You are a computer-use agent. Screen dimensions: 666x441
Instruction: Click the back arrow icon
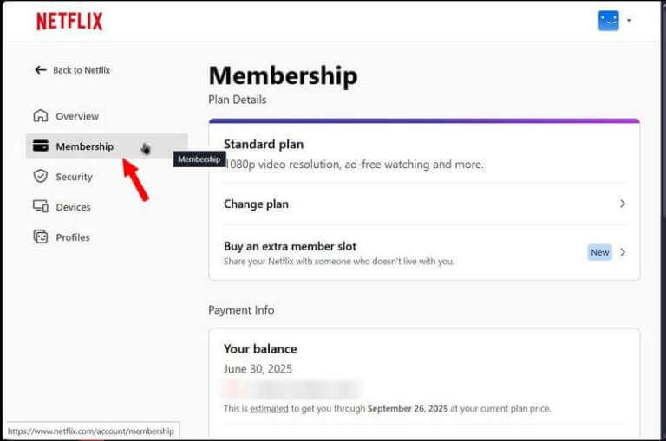(x=41, y=70)
